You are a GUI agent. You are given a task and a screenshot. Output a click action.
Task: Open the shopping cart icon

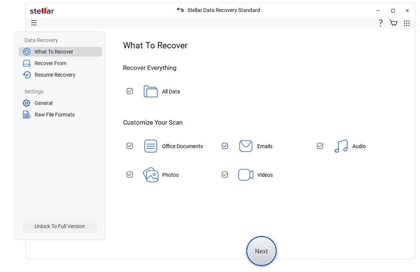click(x=393, y=23)
